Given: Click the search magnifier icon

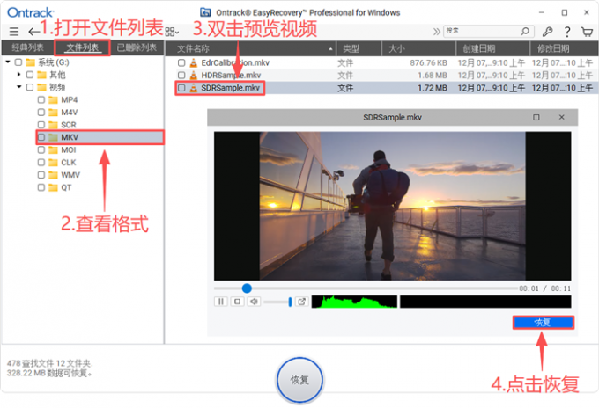Looking at the screenshot, I should tap(525, 31).
